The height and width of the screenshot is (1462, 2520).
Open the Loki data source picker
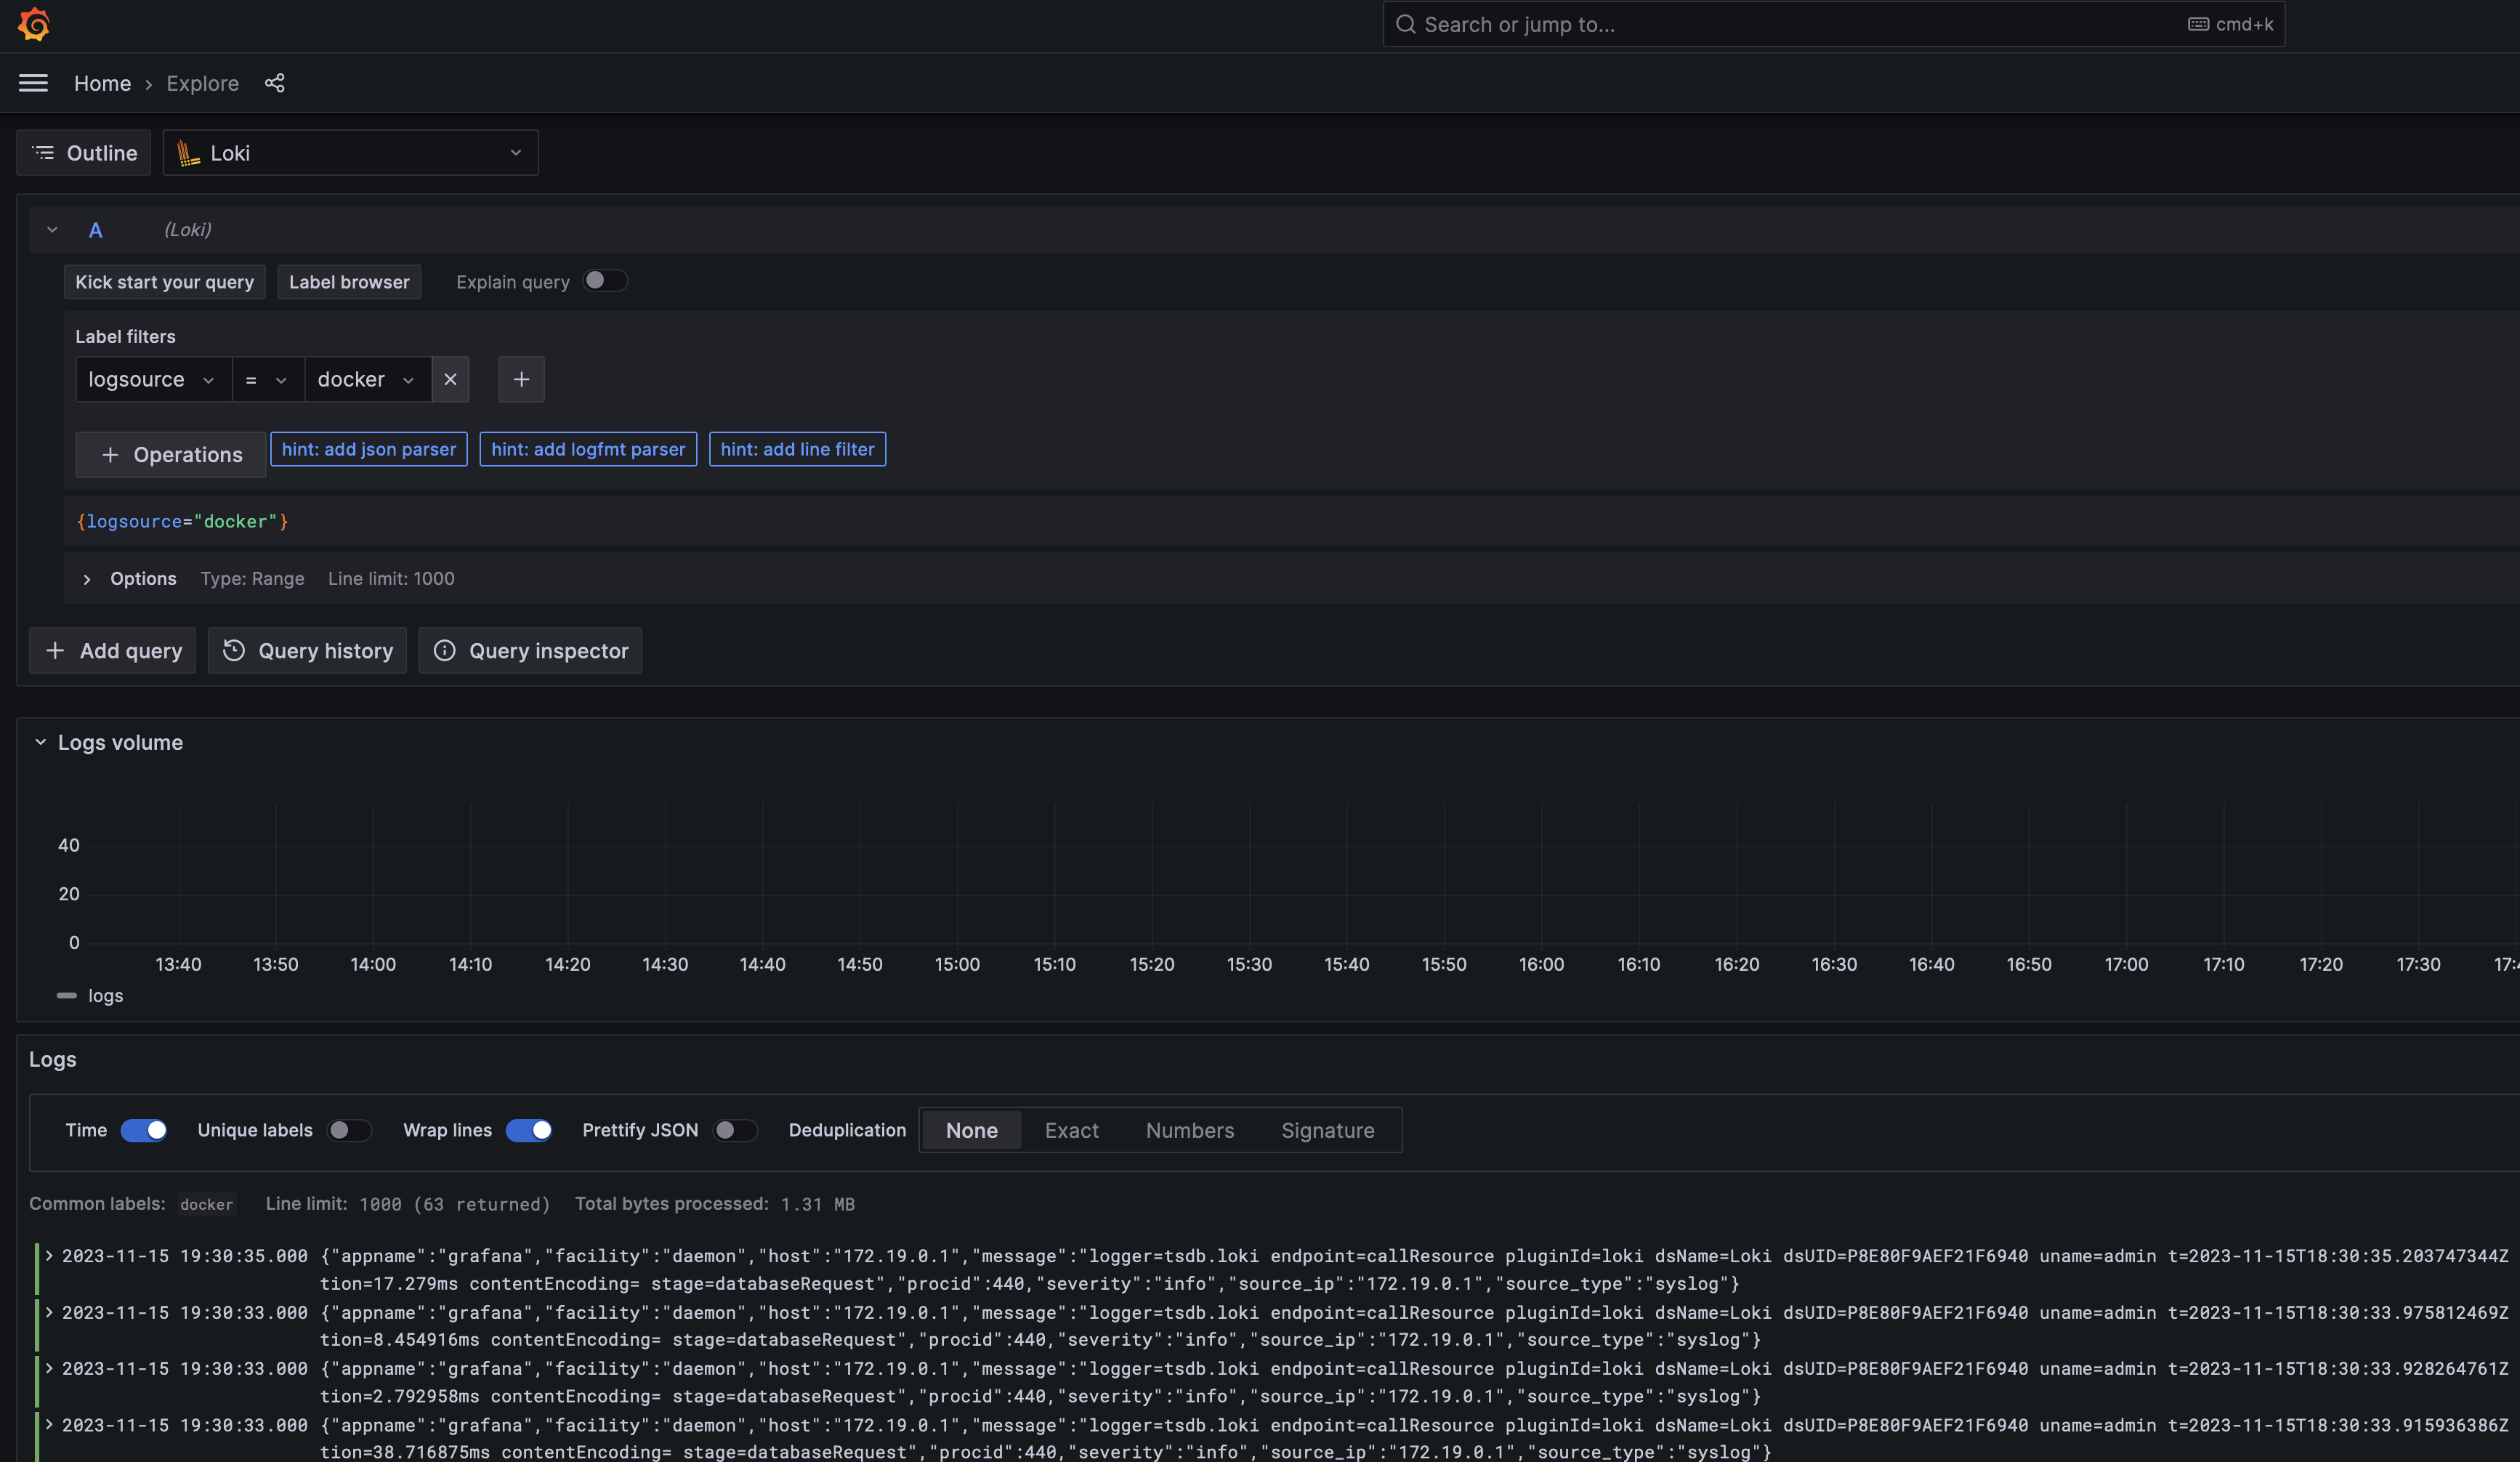350,152
